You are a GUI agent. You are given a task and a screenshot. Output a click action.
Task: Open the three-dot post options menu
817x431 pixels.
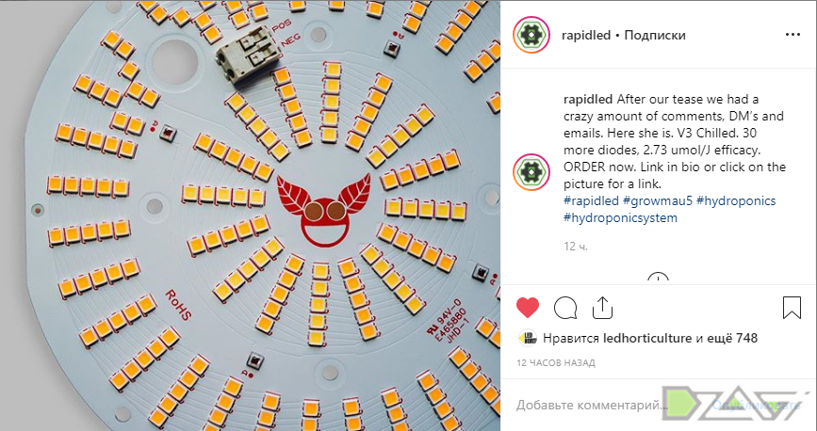tap(792, 35)
